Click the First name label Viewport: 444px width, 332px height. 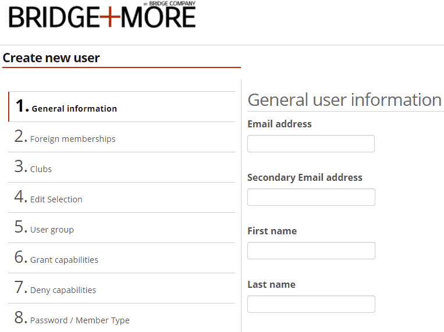tap(272, 231)
